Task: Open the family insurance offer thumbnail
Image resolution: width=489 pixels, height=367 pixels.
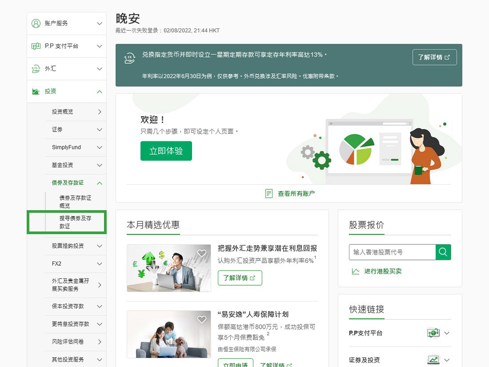Action: coord(169,334)
